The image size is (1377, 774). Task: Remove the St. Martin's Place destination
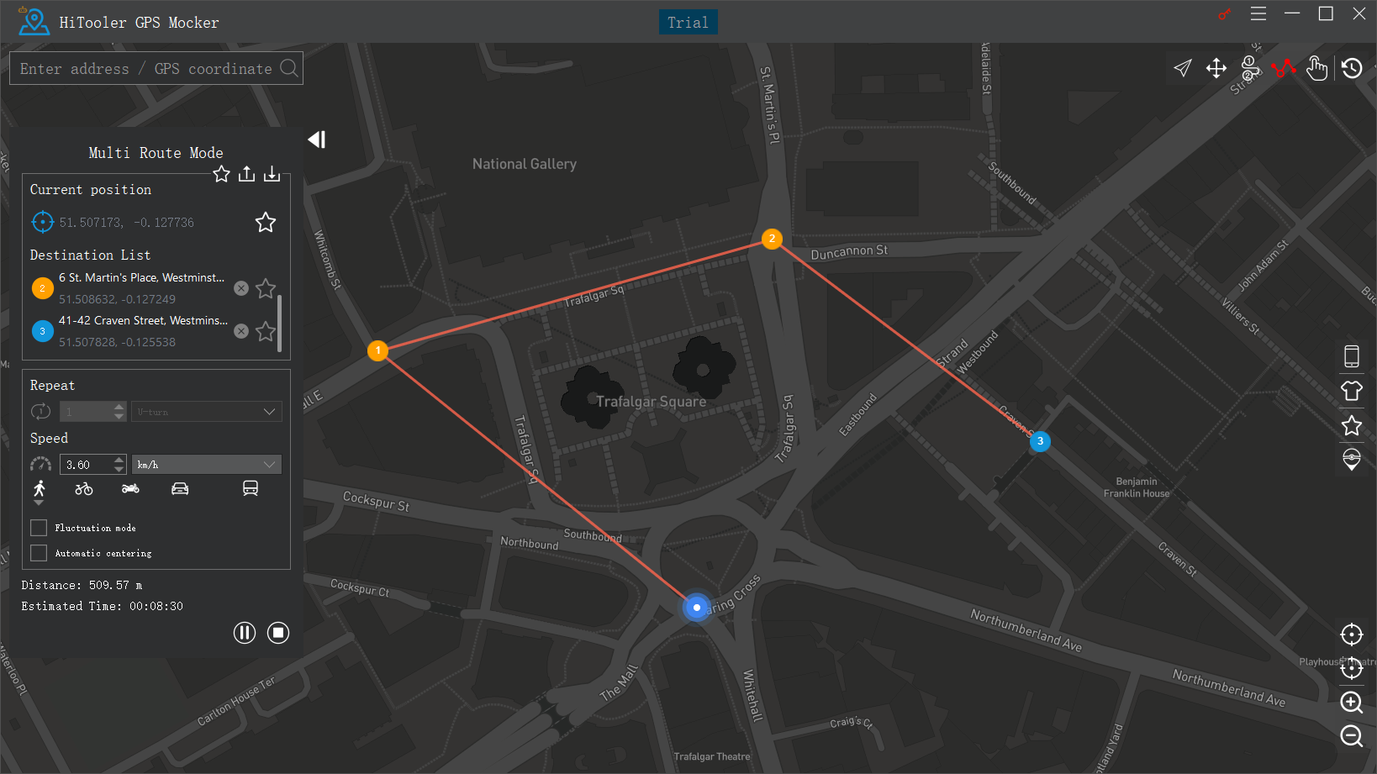point(241,287)
